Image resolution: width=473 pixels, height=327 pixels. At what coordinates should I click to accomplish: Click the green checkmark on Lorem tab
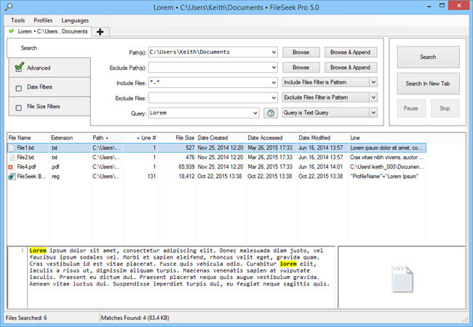point(12,31)
